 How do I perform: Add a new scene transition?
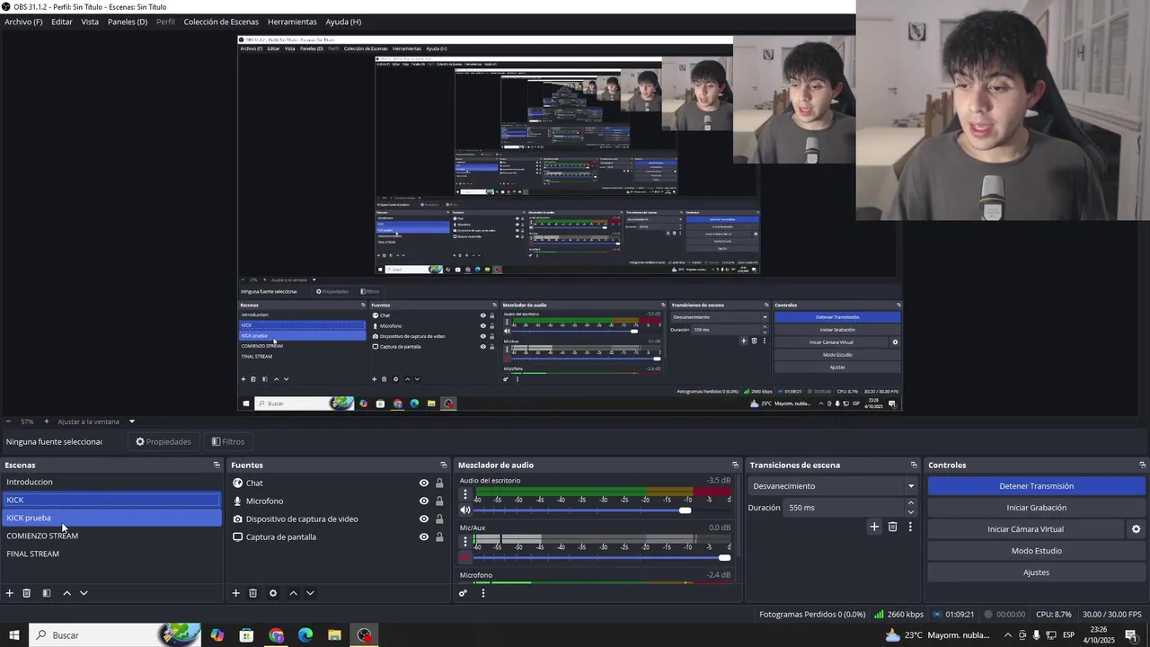(874, 527)
